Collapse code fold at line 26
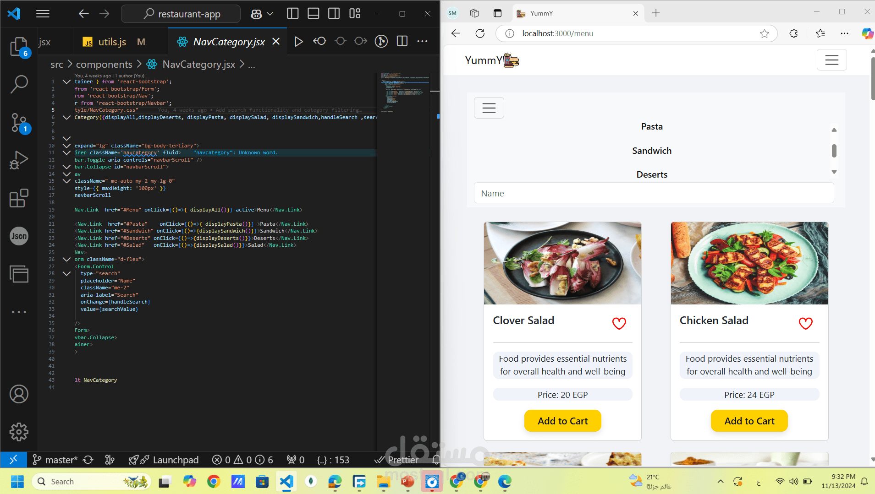875x494 pixels. point(66,260)
